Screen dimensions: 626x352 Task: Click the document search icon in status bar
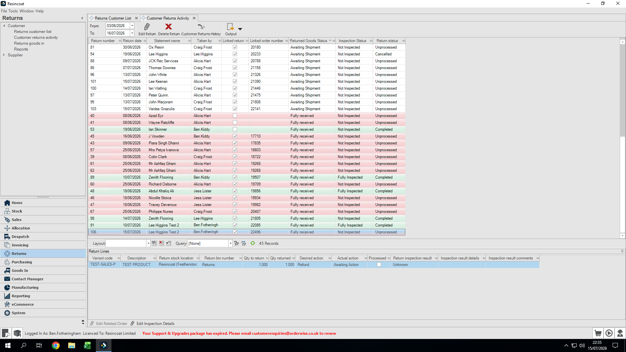pyautogui.click(x=6, y=333)
